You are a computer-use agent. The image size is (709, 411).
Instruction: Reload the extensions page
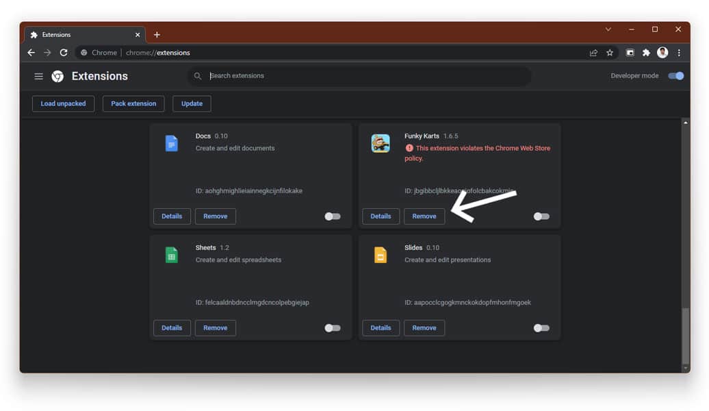pos(64,53)
